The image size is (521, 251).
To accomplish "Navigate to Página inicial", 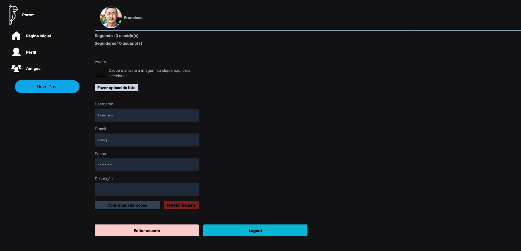I will coord(38,36).
